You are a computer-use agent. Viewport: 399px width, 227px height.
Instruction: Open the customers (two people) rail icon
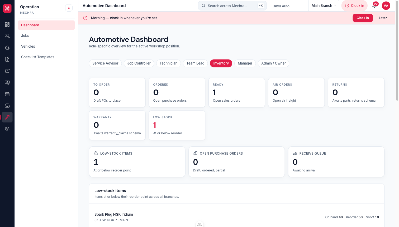pos(7,36)
